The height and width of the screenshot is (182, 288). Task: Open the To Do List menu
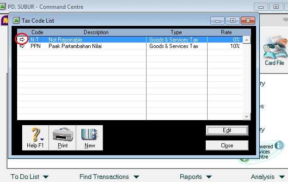pos(25,176)
